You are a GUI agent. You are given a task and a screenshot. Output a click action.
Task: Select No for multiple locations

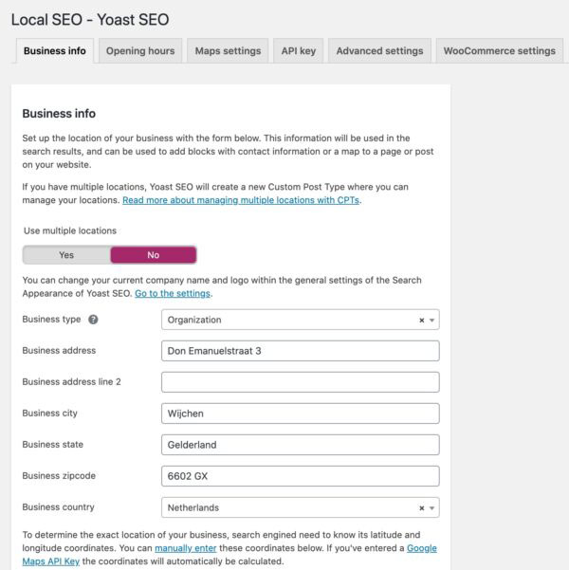click(153, 255)
